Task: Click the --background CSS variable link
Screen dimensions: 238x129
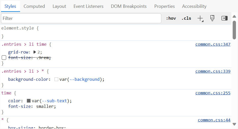Action: (84, 79)
